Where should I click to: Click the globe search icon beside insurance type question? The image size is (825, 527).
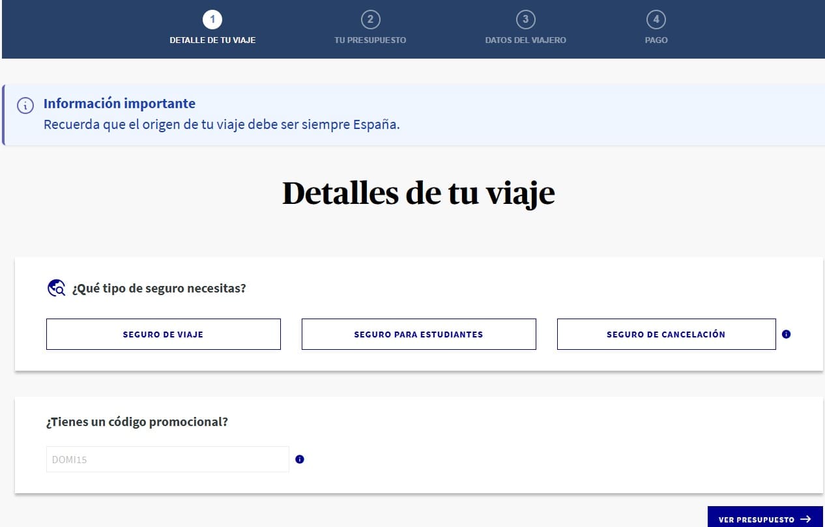point(57,288)
